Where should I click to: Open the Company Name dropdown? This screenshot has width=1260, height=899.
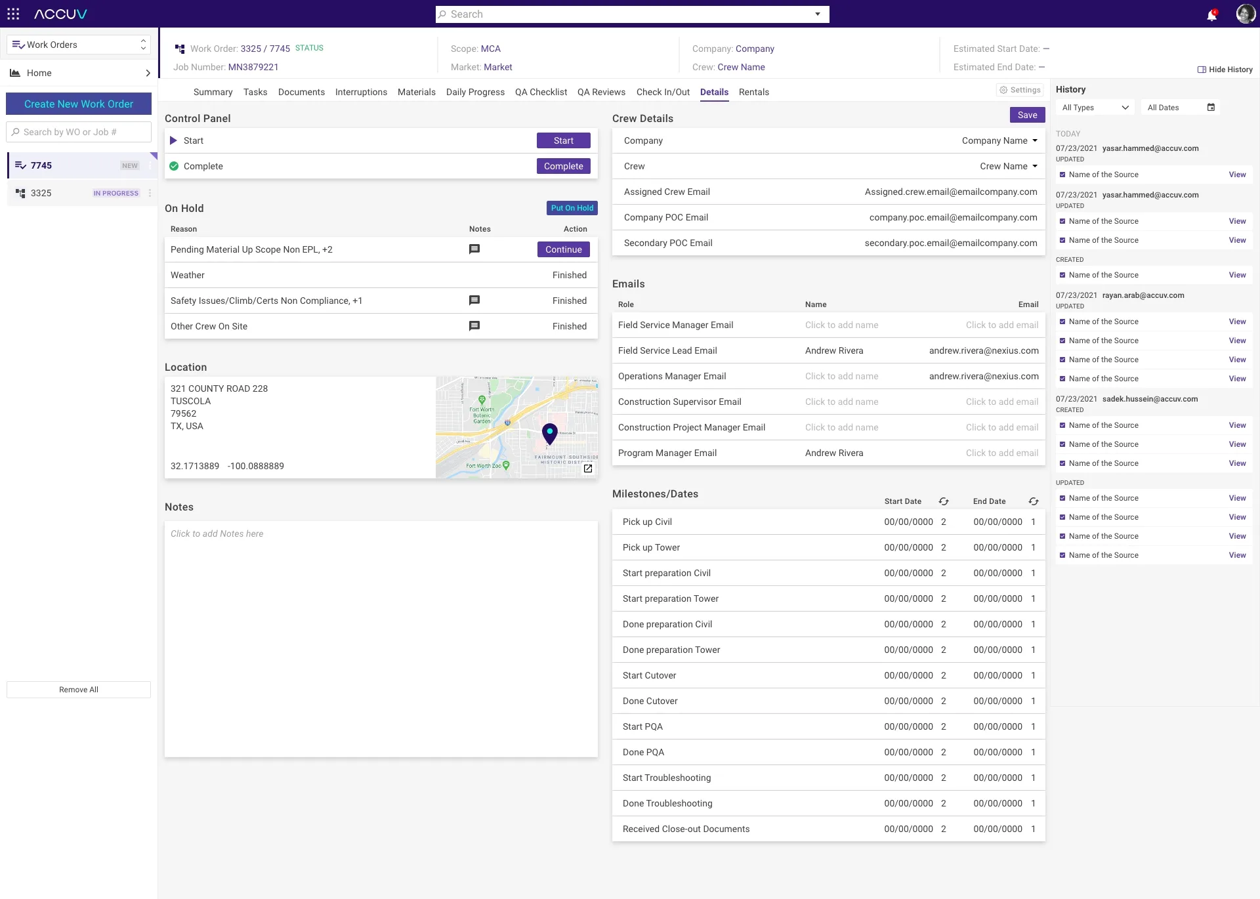(x=999, y=140)
